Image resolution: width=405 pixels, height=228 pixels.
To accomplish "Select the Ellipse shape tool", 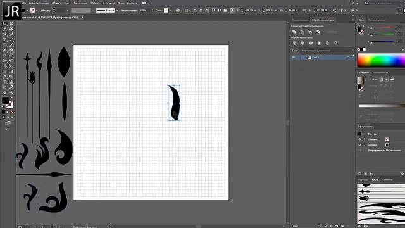I will (4, 45).
